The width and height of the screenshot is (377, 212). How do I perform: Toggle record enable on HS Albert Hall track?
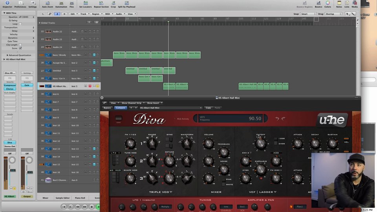click(90, 86)
